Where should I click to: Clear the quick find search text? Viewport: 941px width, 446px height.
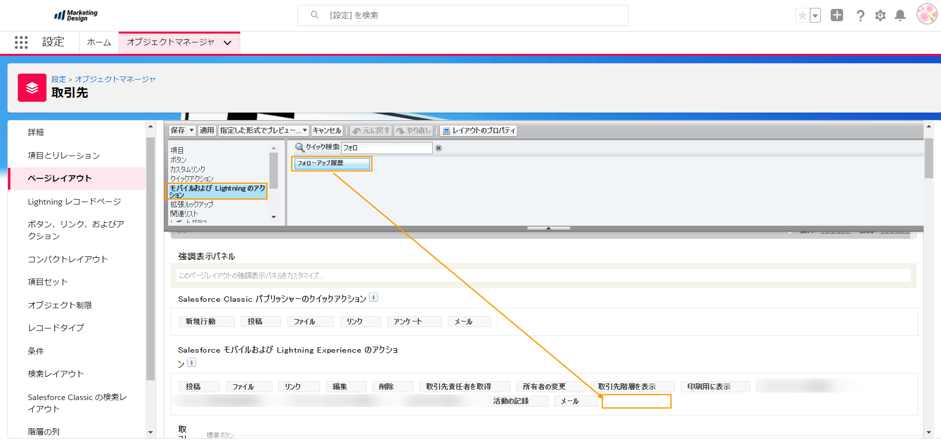[x=438, y=148]
